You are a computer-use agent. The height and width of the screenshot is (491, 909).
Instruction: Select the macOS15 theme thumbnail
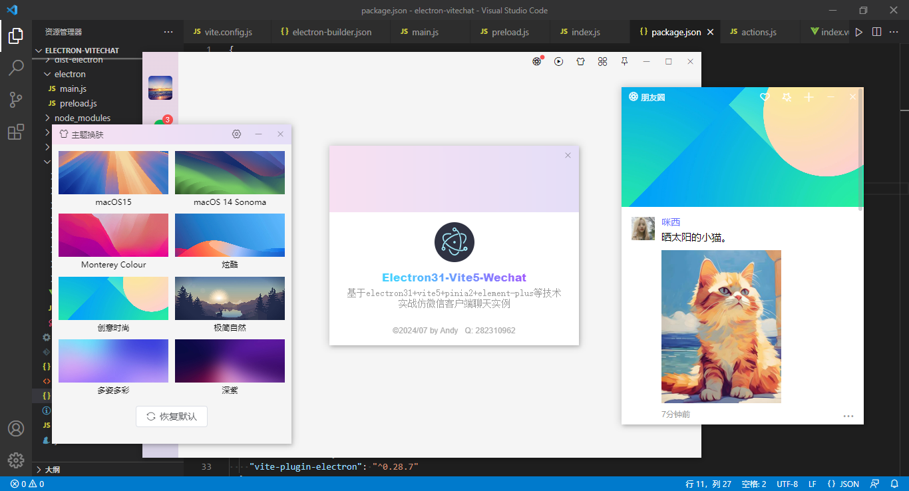(113, 172)
